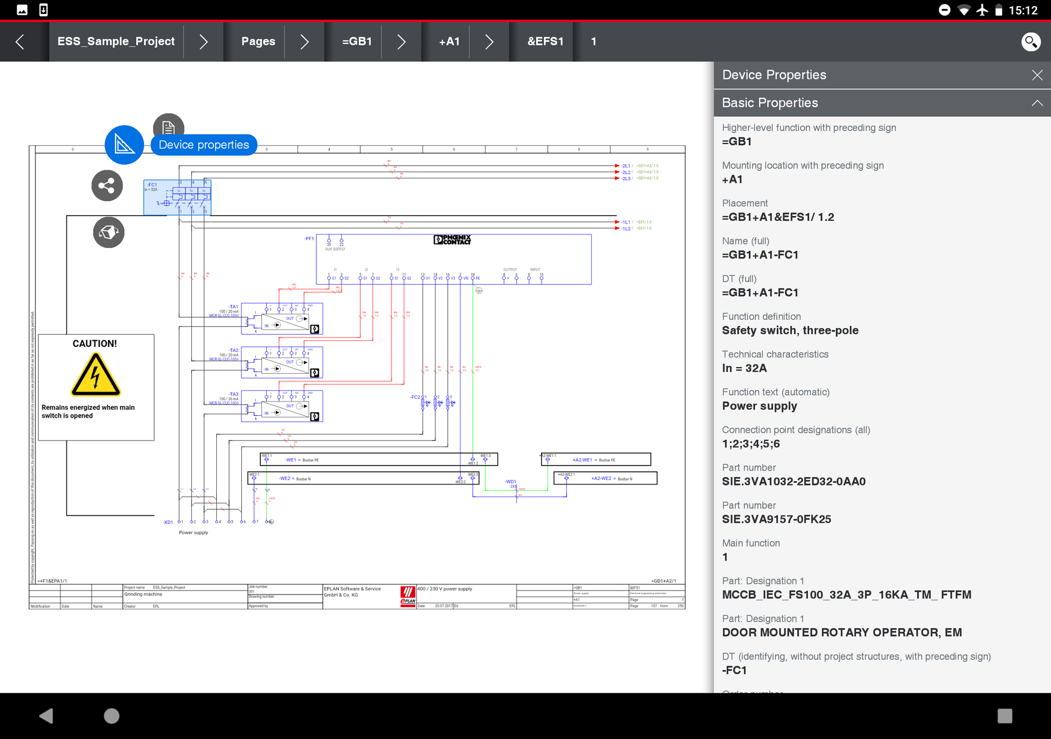
Task: Expand the chevron after =GB1
Action: [x=401, y=42]
